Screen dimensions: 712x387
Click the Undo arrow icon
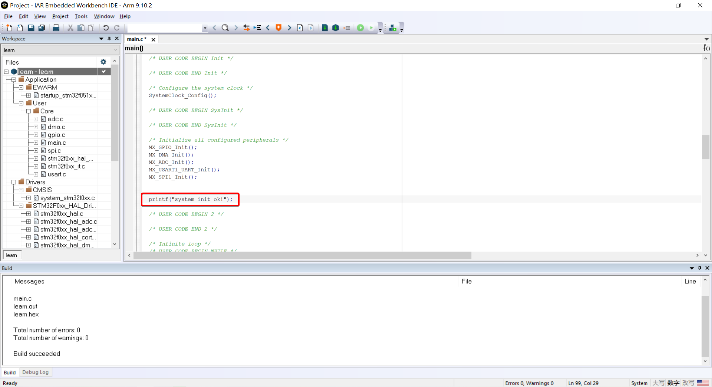(106, 28)
